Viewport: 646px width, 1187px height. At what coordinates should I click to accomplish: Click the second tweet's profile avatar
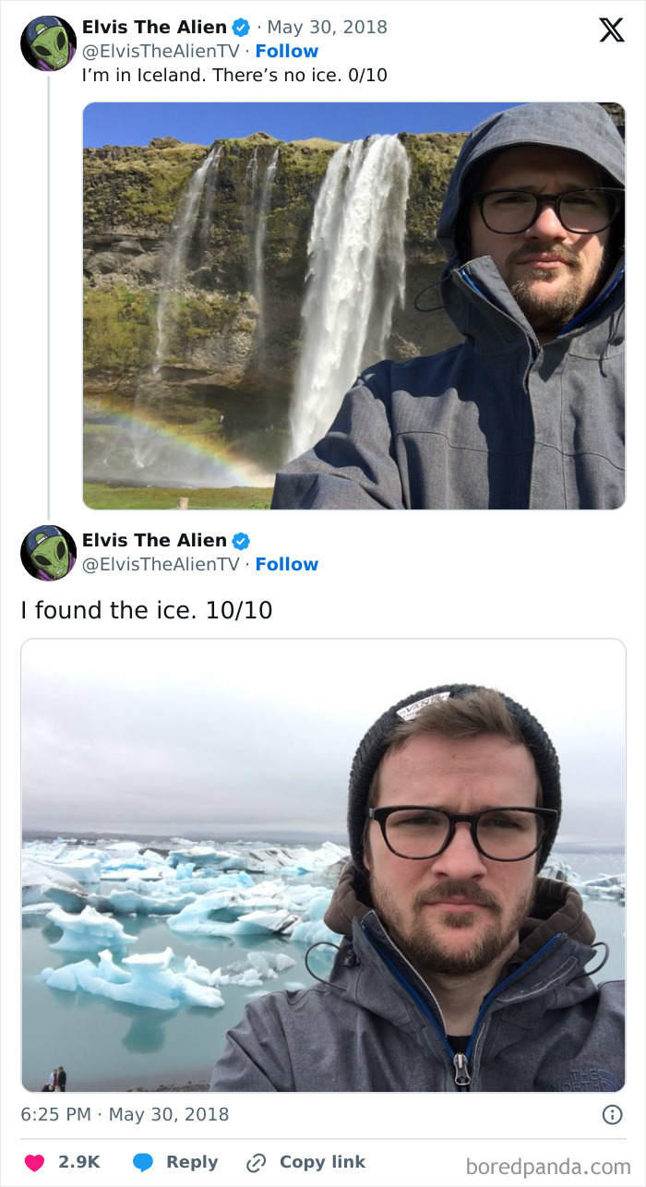point(47,553)
